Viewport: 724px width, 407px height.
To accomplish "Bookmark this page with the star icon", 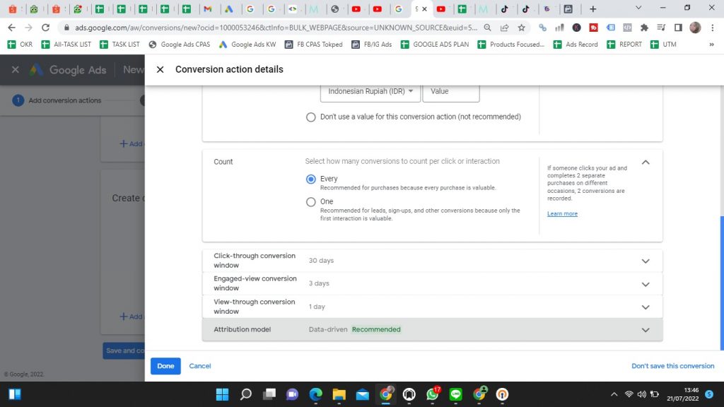I will [x=521, y=28].
